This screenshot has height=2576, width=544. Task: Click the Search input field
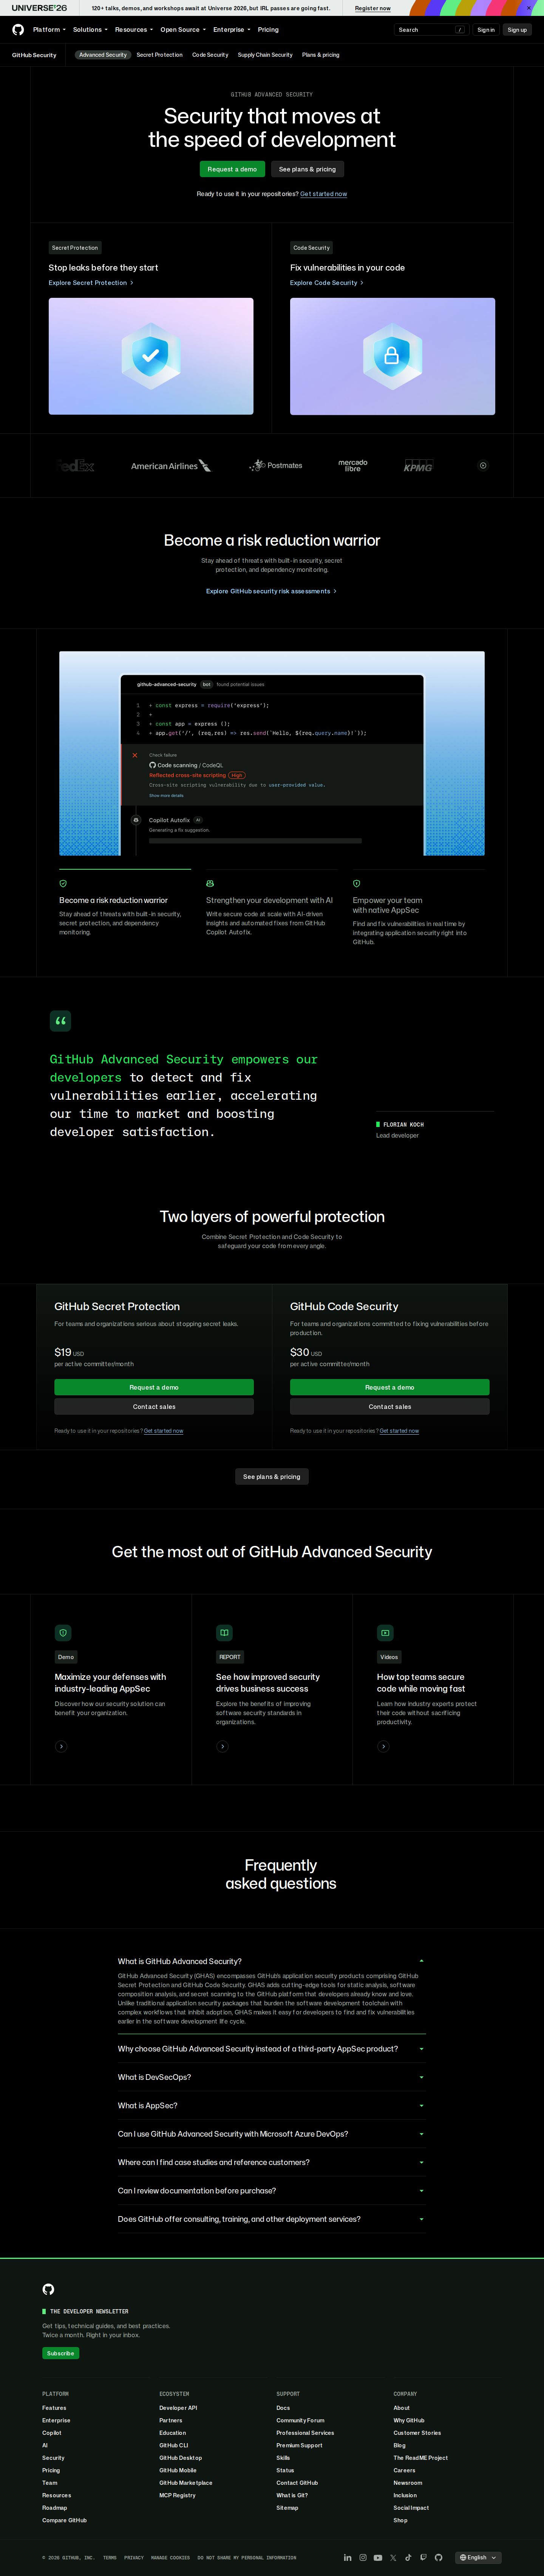(431, 30)
